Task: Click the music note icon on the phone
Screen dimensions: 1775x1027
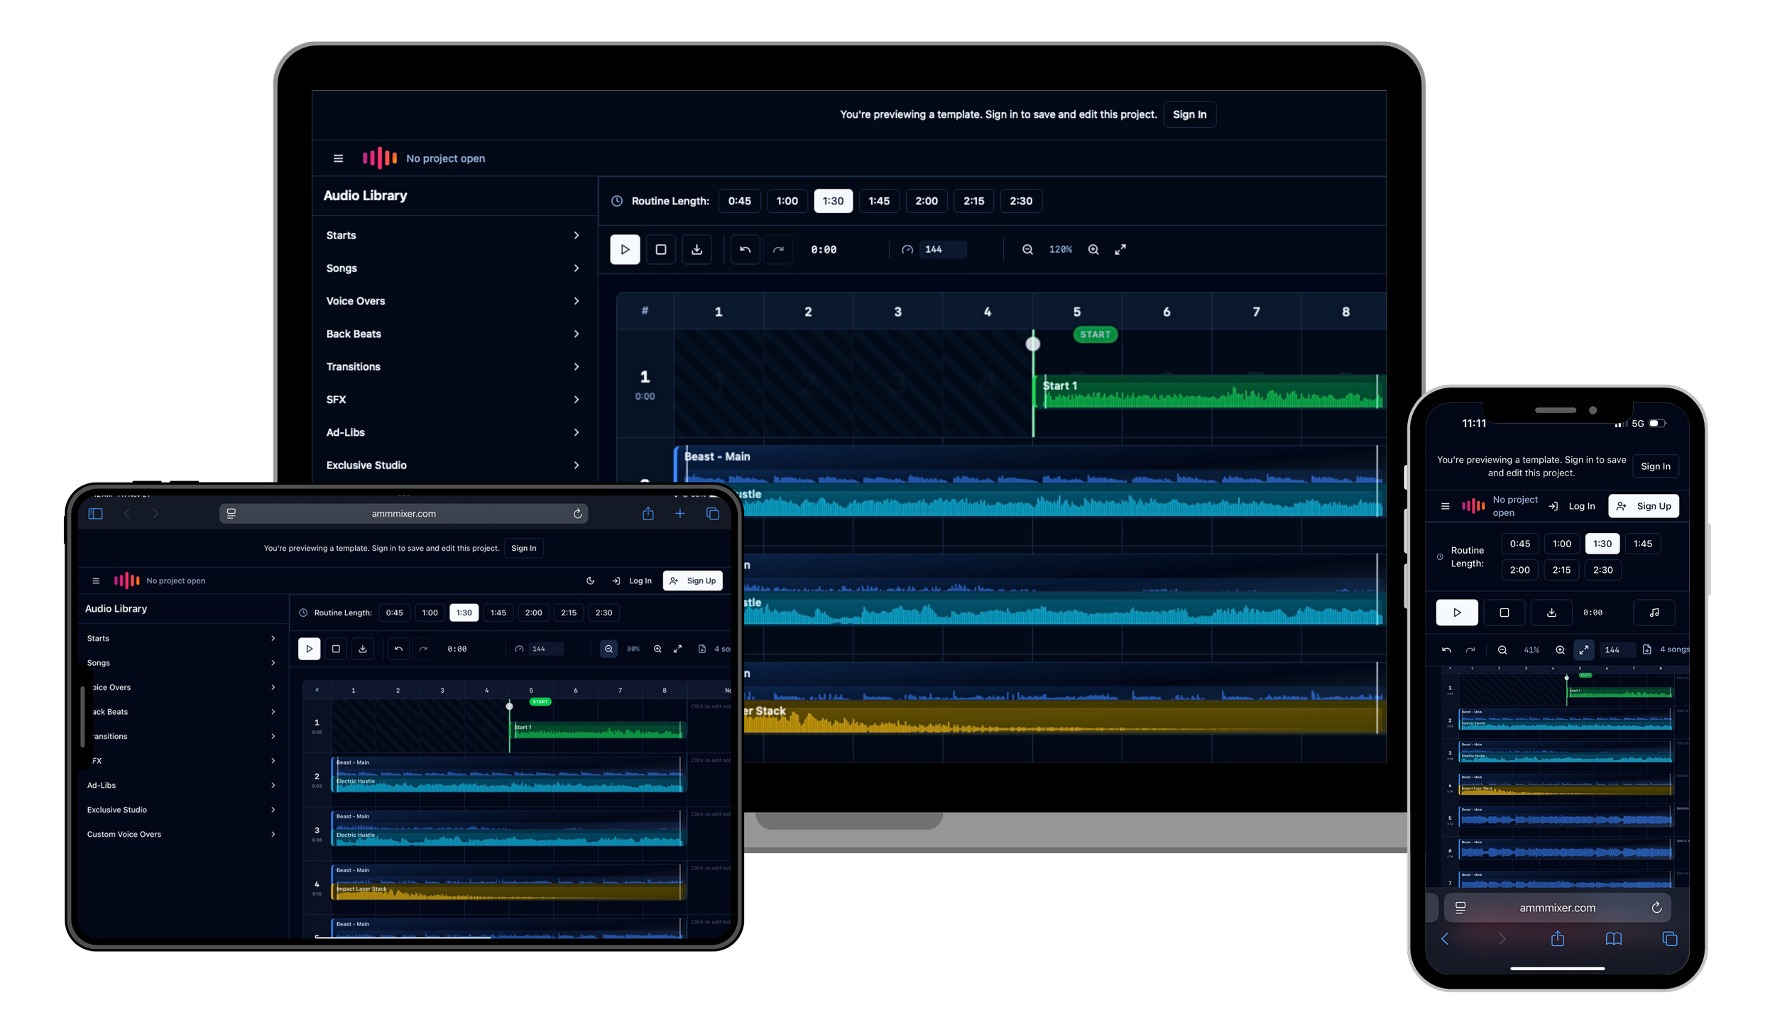Action: click(x=1654, y=613)
